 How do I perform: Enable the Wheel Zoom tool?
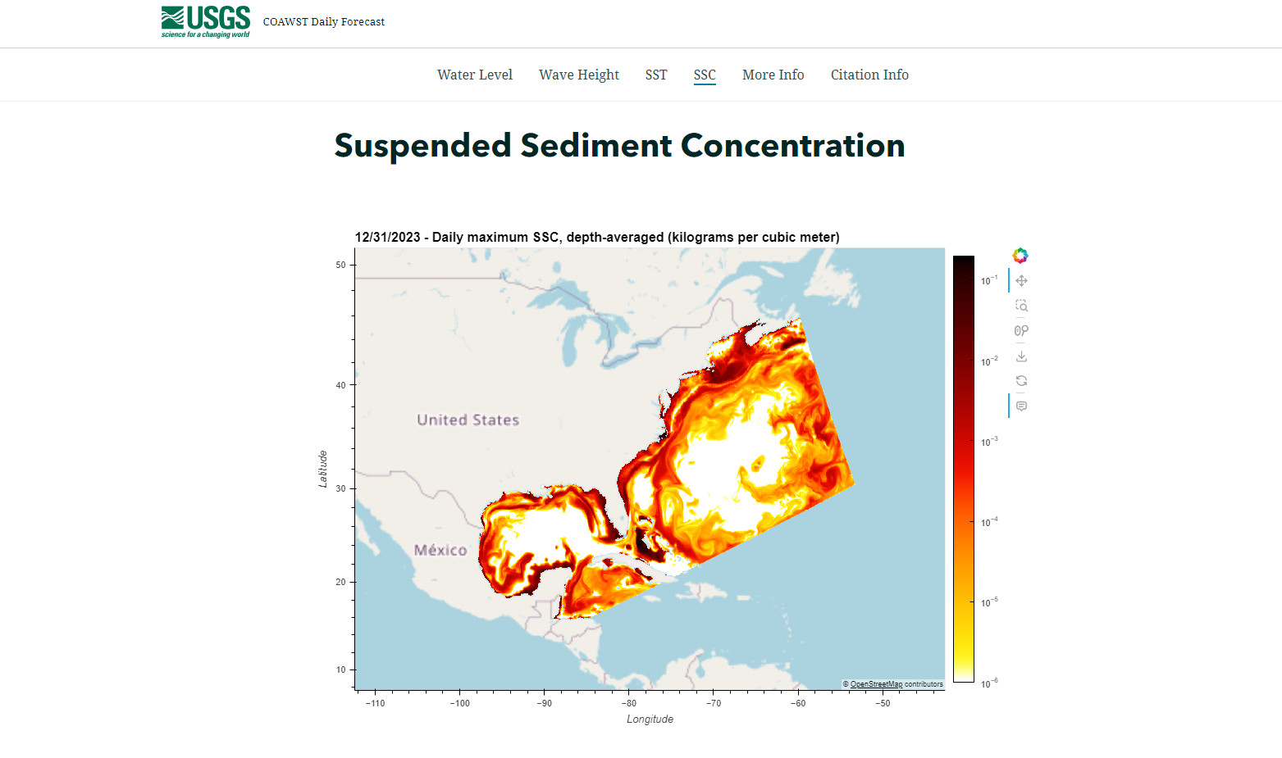[1021, 331]
